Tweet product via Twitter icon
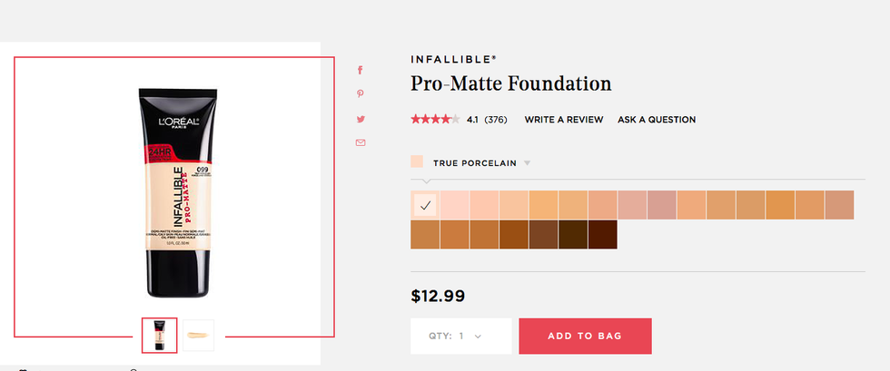The image size is (890, 371). click(361, 119)
